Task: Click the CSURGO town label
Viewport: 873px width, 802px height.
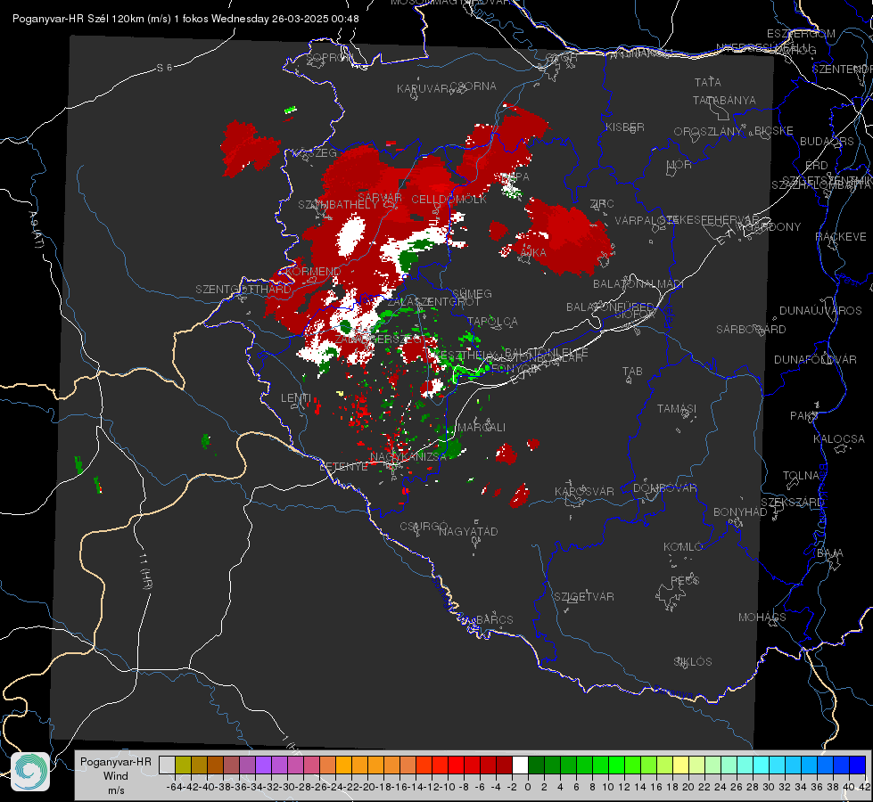Action: (424, 527)
